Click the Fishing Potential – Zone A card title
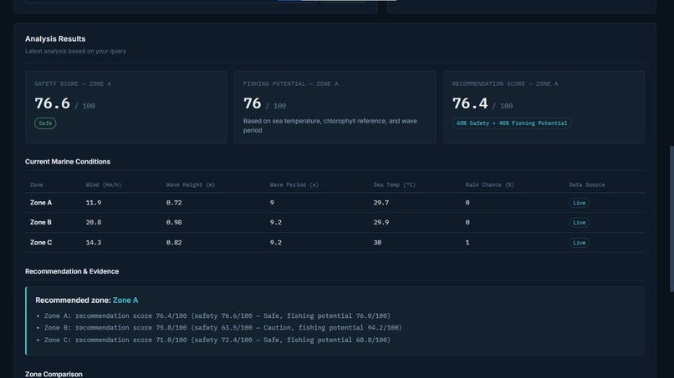 [290, 84]
